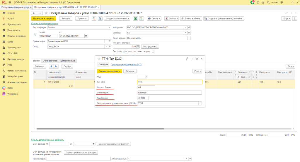Toggle Вкл. пред. доп. расх. checkbox
The image size is (300, 162).
[x=153, y=51]
